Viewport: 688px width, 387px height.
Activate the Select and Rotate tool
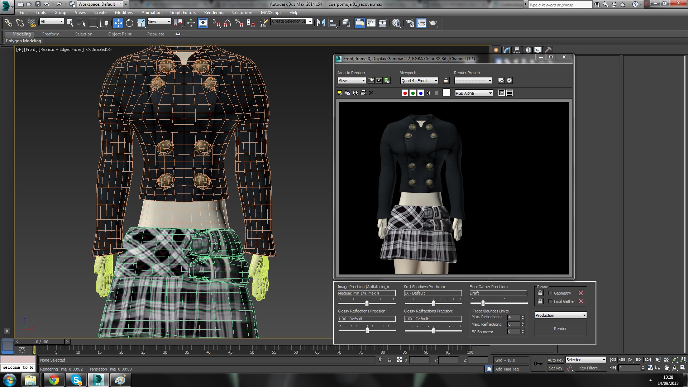(x=129, y=23)
